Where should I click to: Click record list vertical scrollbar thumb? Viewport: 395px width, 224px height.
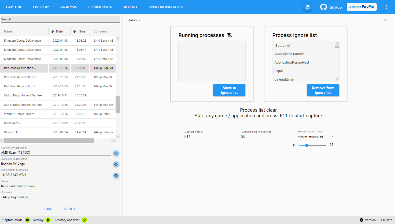118,105
